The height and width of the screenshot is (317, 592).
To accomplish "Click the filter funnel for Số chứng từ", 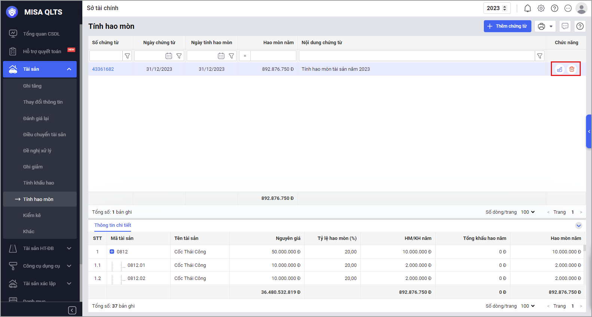I will tap(127, 56).
